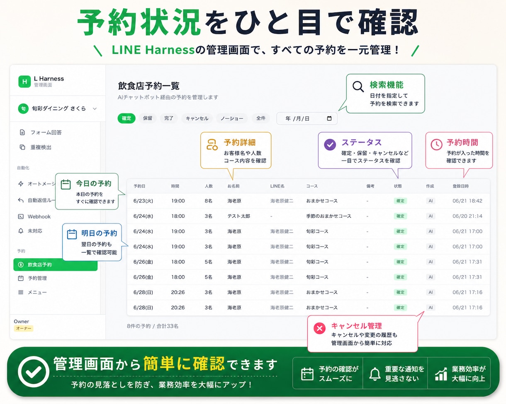Click the 予約日 column header
The width and height of the screenshot is (506, 404).
[x=139, y=186]
